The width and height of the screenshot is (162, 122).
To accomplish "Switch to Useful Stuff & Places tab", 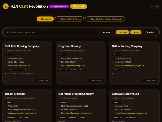I will [x=70, y=19].
